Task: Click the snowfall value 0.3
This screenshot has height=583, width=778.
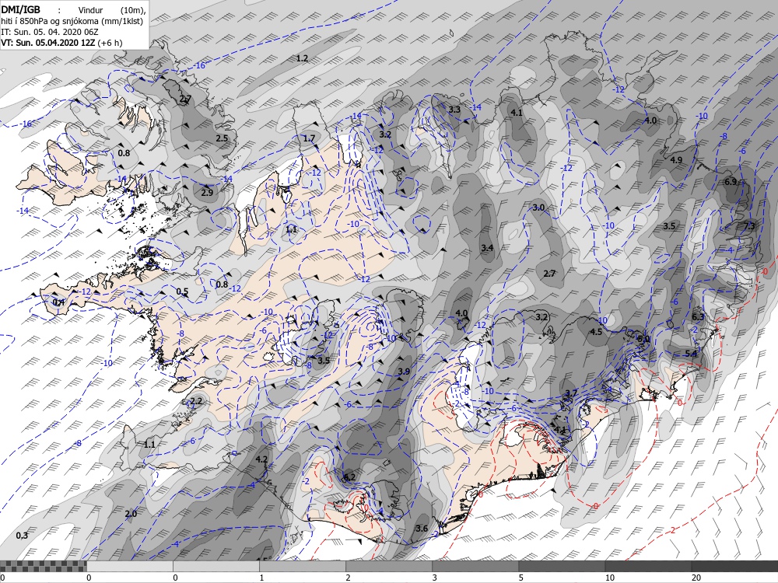Action: [x=22, y=536]
